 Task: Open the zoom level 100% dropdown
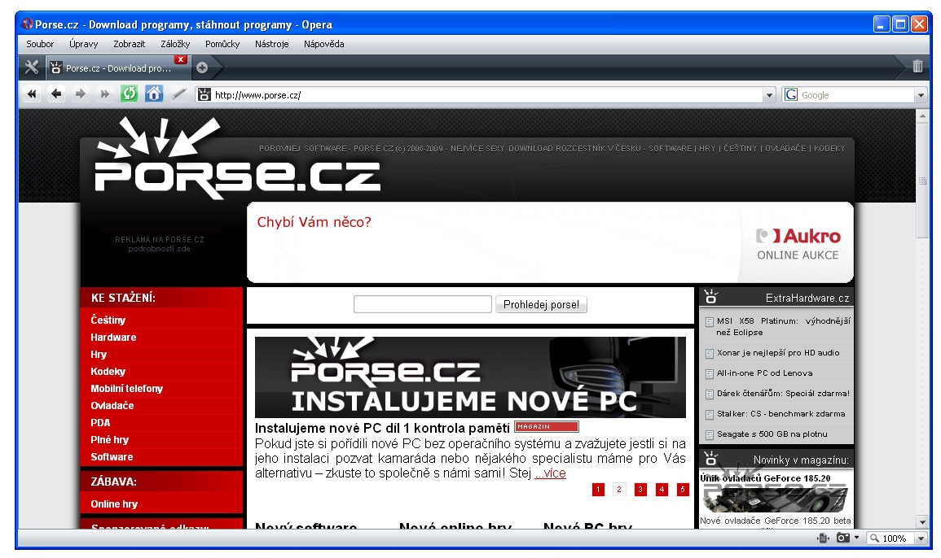[921, 538]
